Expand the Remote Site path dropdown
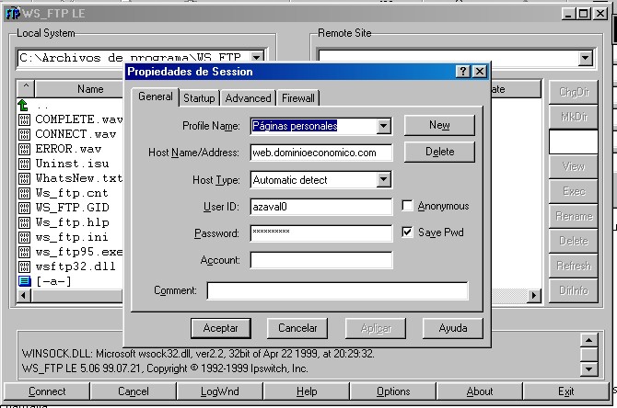617x408 pixels. click(x=585, y=58)
